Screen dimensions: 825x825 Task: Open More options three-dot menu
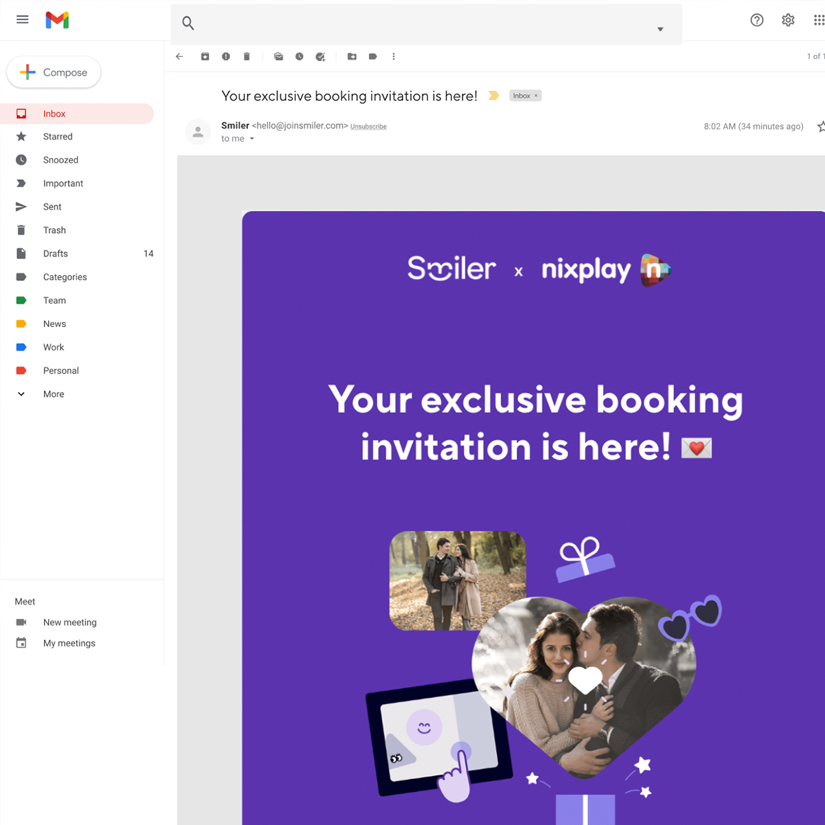[394, 56]
